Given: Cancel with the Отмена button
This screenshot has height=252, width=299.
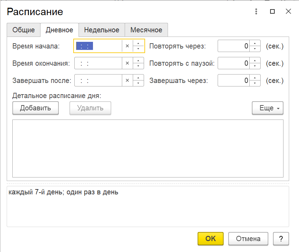Looking at the screenshot, I should coord(248,239).
